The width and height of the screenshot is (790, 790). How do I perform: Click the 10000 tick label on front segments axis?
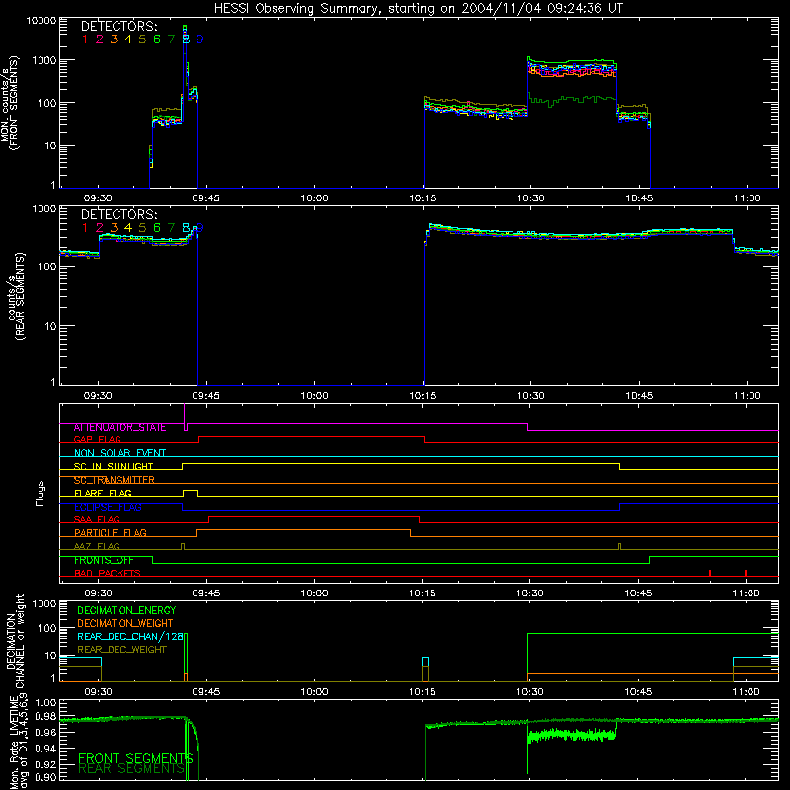(41, 21)
